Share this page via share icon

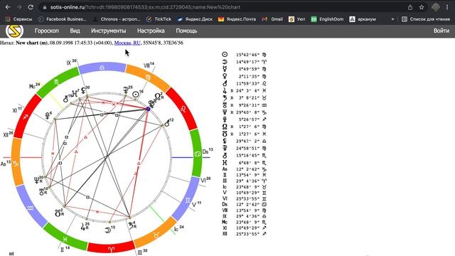point(410,7)
